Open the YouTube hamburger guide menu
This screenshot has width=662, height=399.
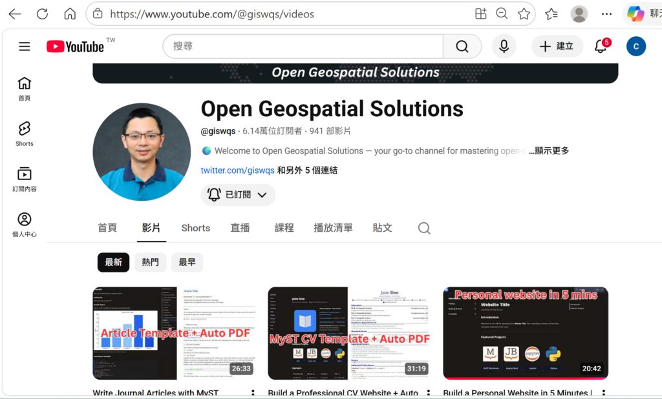[25, 46]
